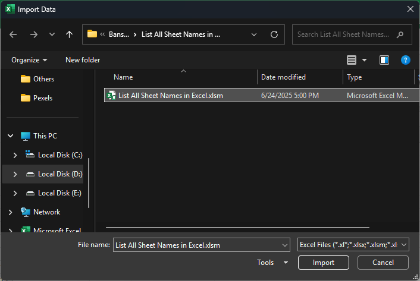Expand Local Disk (C:)
420x281 pixels.
click(15, 155)
